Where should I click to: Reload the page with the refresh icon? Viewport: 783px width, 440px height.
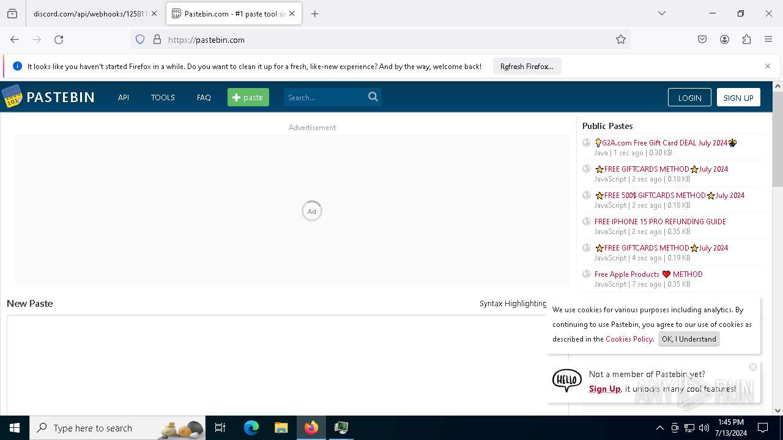coord(59,40)
